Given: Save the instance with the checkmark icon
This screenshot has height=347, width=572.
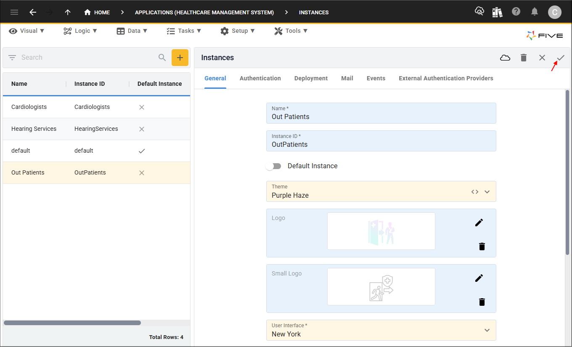Looking at the screenshot, I should coord(561,58).
